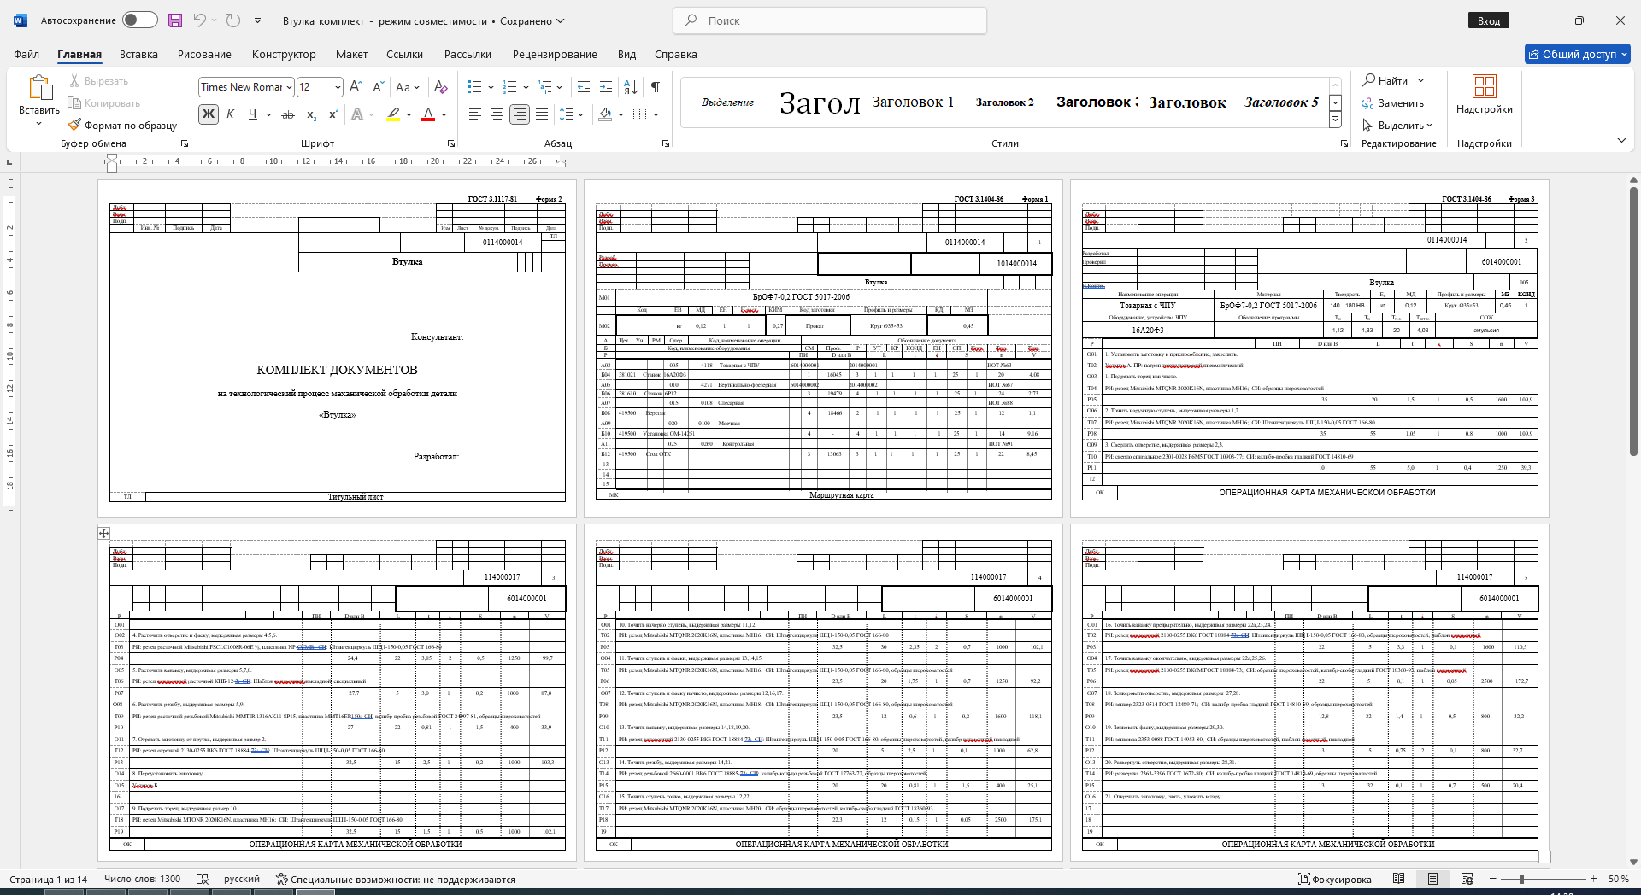This screenshot has height=895, width=1641.
Task: Switch to Справка tab
Action: click(675, 54)
